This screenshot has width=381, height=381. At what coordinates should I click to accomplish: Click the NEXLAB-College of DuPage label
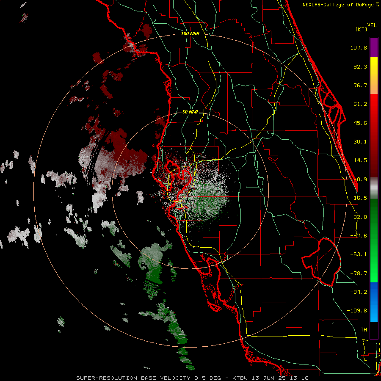[341, 5]
